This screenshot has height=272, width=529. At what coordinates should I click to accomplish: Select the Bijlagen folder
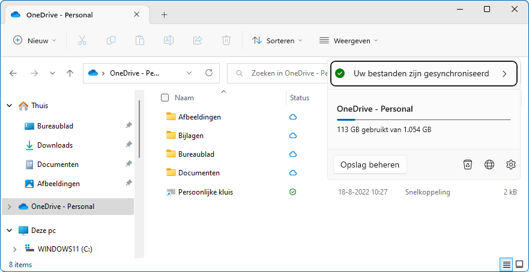[190, 136]
